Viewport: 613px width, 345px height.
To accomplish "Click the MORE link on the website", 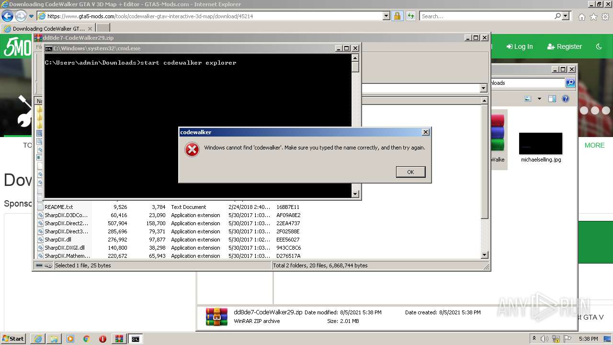I will click(x=594, y=145).
